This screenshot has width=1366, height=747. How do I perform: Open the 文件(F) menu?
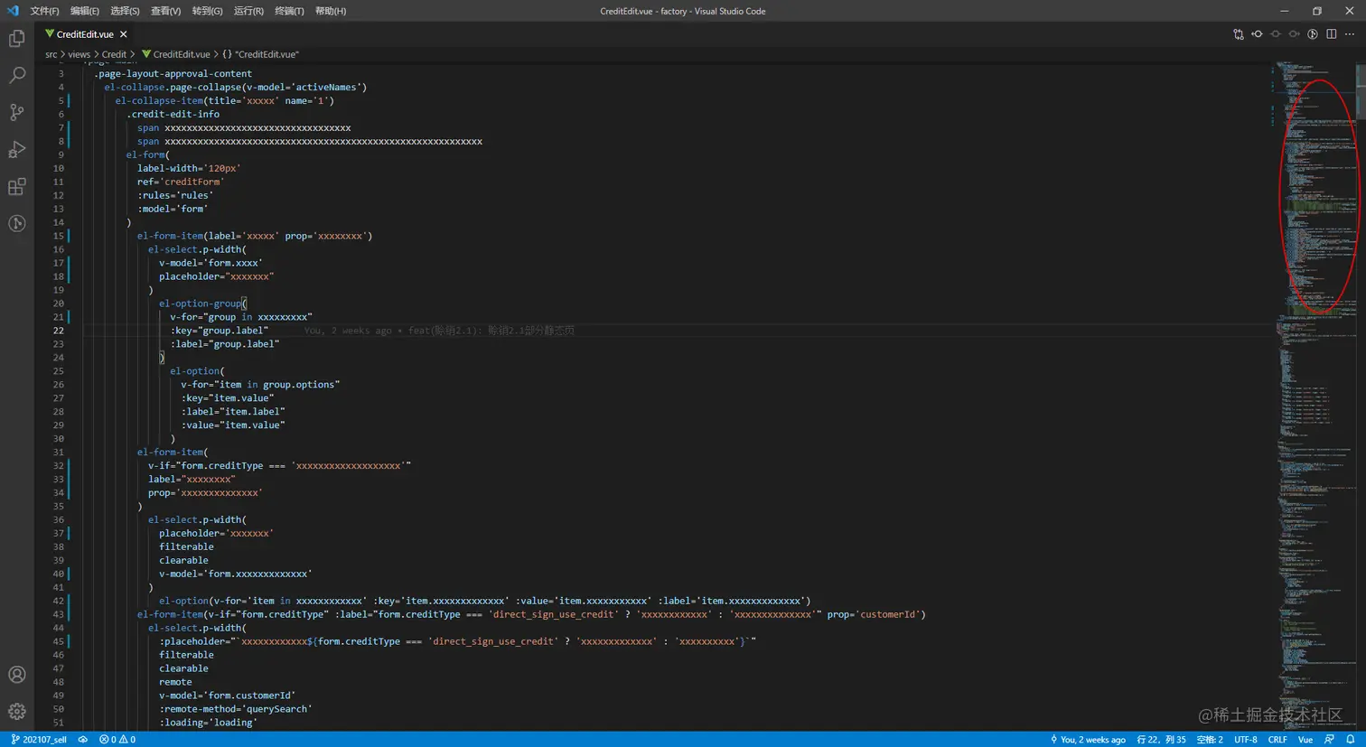tap(44, 11)
